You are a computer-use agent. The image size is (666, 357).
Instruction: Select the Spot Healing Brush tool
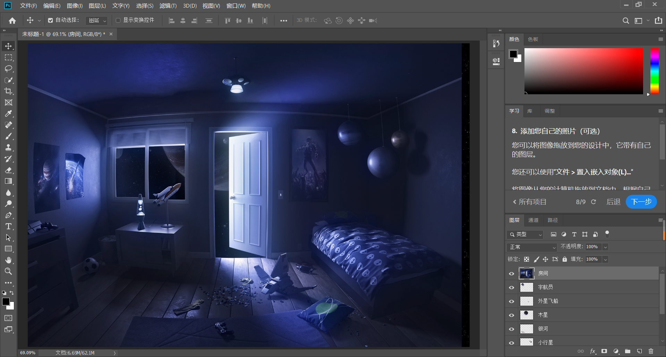tap(8, 125)
